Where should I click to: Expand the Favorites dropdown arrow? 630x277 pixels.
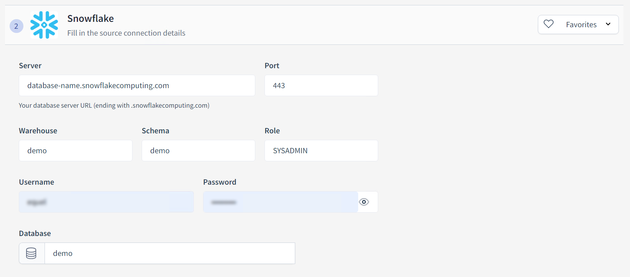(x=608, y=24)
